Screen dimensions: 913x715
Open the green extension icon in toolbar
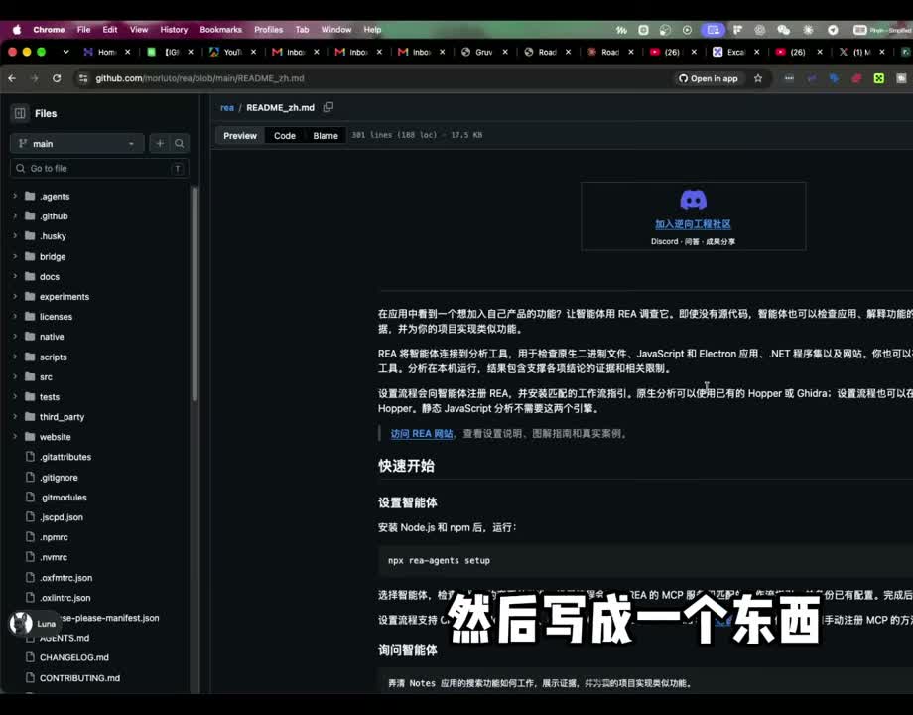pos(878,78)
